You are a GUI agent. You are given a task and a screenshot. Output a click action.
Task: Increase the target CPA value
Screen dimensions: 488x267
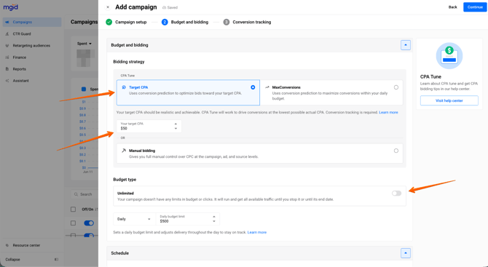(176, 124)
